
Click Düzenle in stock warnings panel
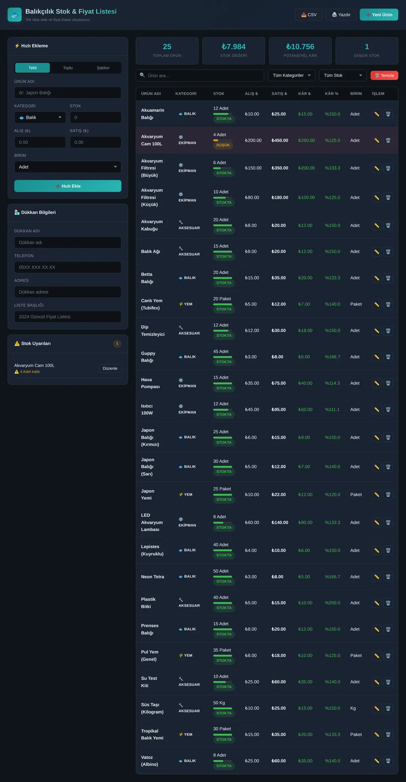110,368
